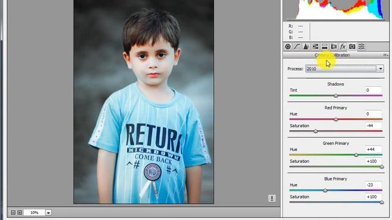Image resolution: width=392 pixels, height=220 pixels.
Task: Click the Red Primary Saturation -44 field
Action: point(373,125)
